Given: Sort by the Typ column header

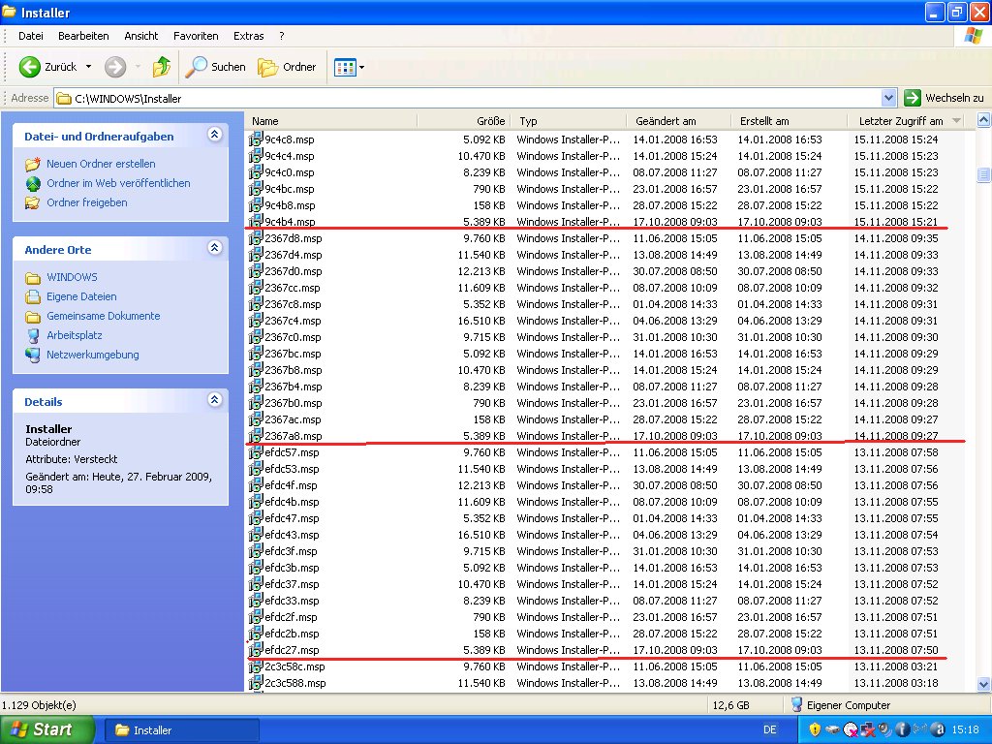Looking at the screenshot, I should click(569, 121).
